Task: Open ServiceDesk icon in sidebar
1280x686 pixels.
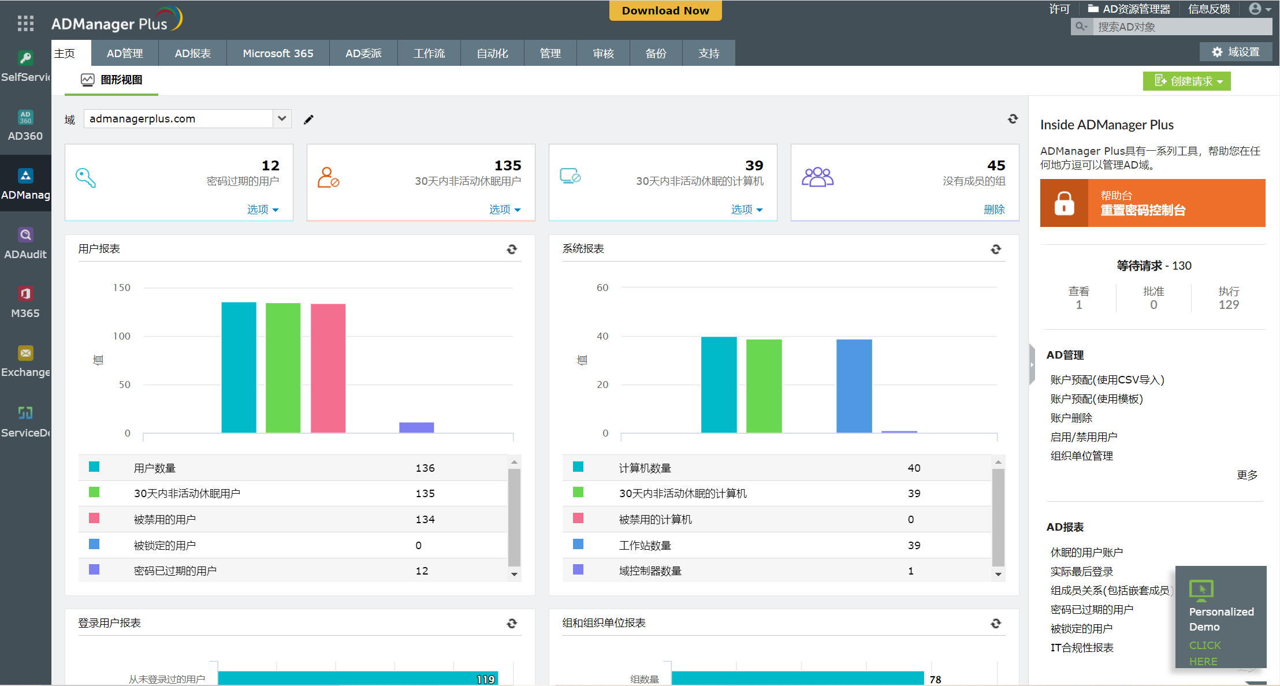Action: (x=25, y=412)
